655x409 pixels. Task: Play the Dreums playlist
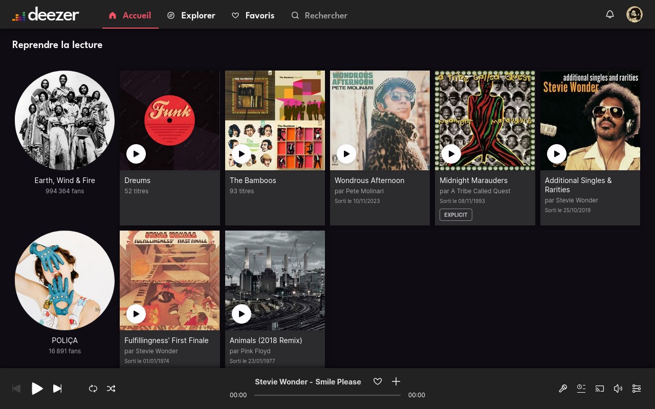tap(136, 153)
